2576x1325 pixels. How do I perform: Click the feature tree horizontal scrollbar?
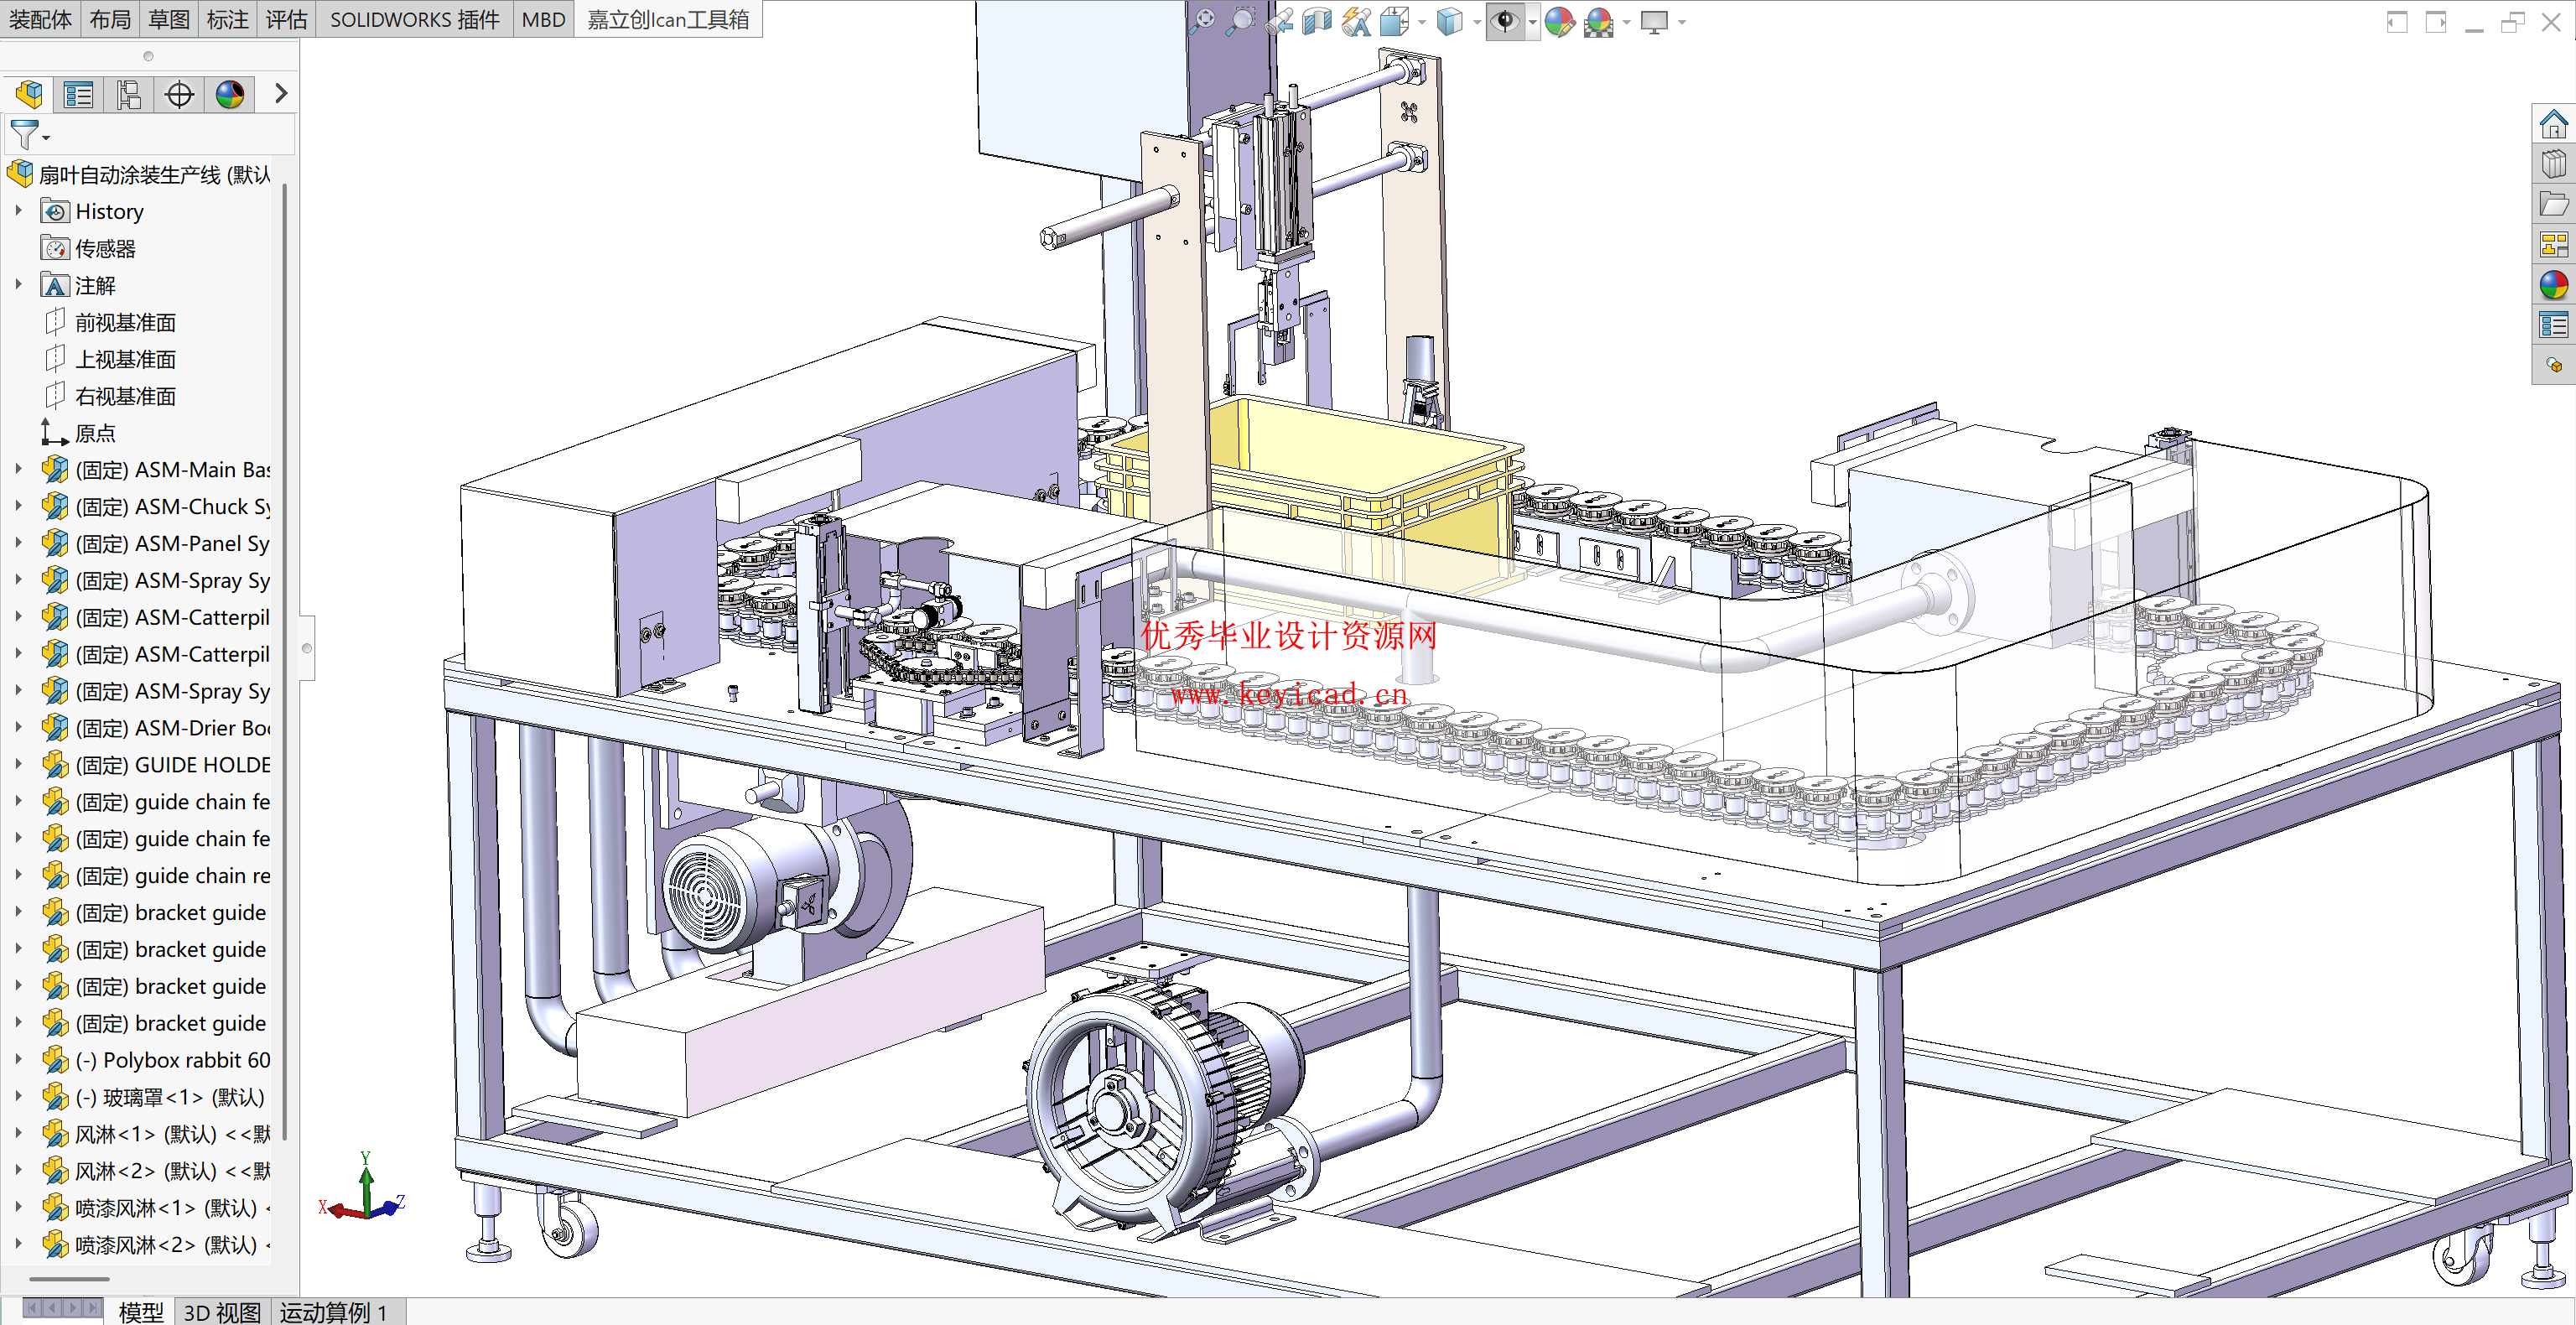point(69,1279)
